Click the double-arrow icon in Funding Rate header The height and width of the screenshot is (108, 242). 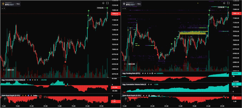(155, 73)
